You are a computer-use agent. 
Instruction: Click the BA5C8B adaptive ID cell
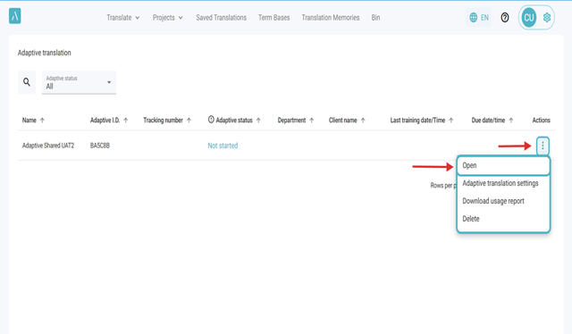99,146
